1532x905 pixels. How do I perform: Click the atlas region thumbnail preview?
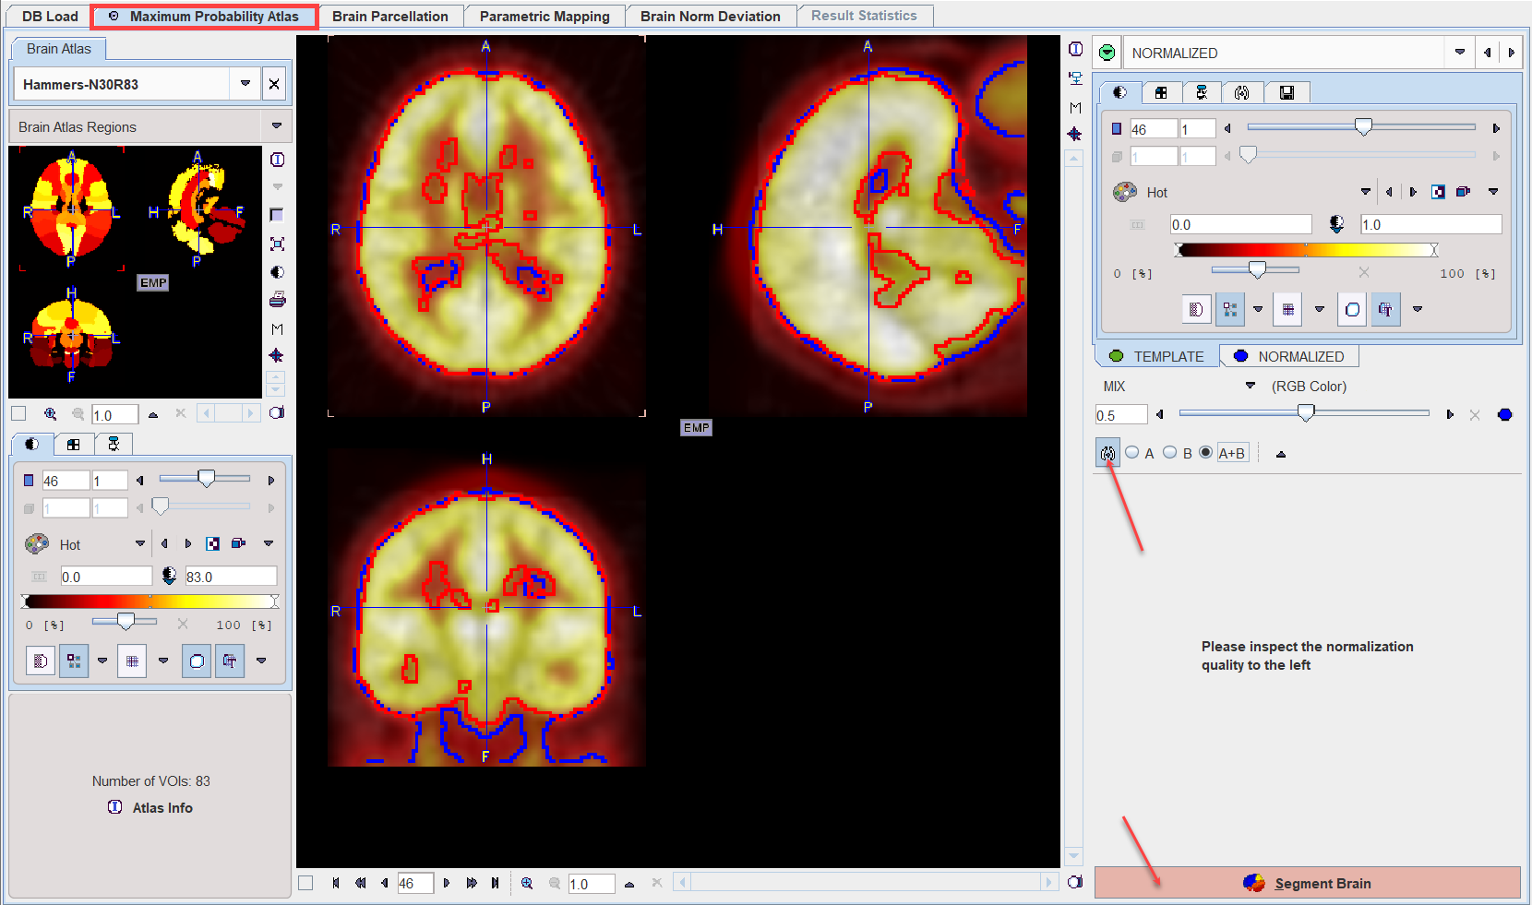click(135, 272)
